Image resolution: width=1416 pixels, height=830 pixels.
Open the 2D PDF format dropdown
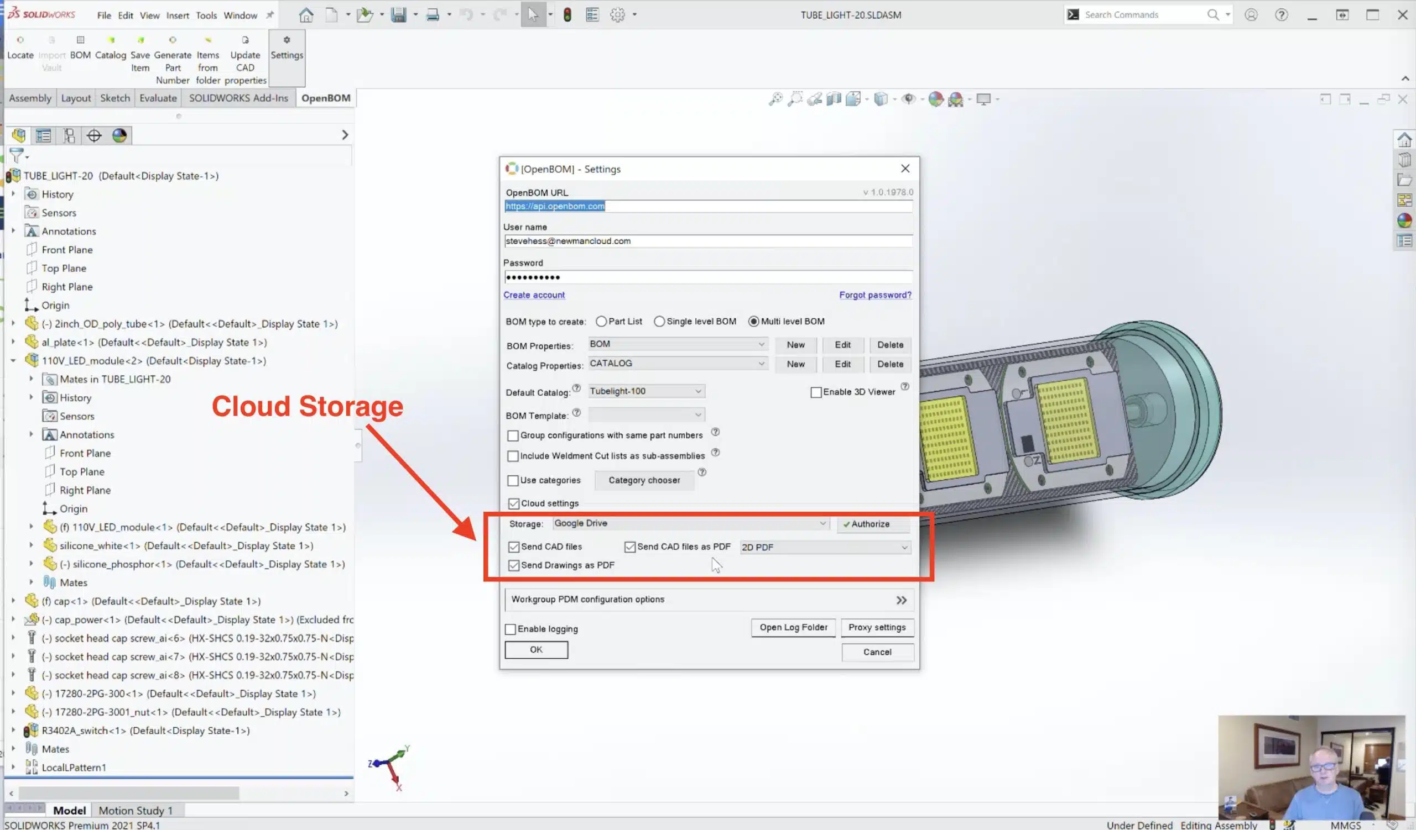point(825,547)
